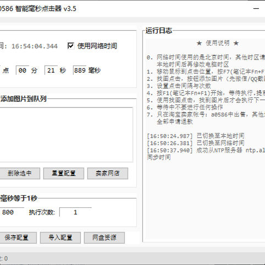Click log entry 16:50:26.381 已切换至网络时间
Viewport: 265px width, 265px height.
coord(196,143)
